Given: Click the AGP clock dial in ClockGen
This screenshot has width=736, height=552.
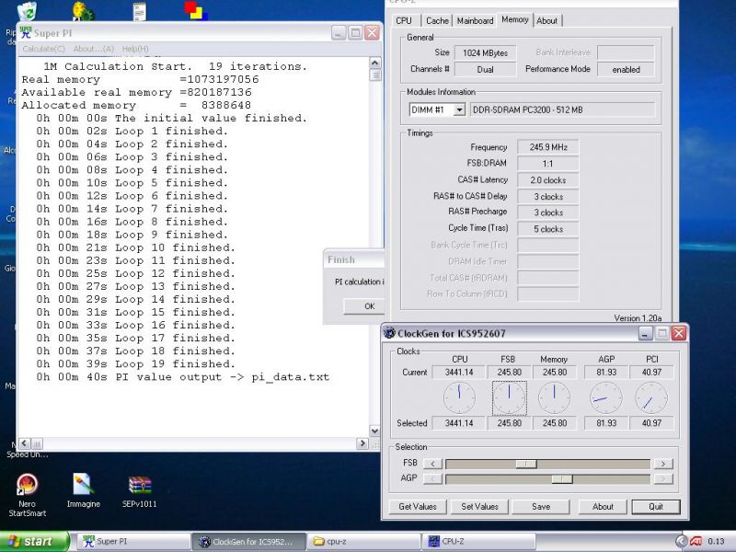Looking at the screenshot, I should 606,397.
